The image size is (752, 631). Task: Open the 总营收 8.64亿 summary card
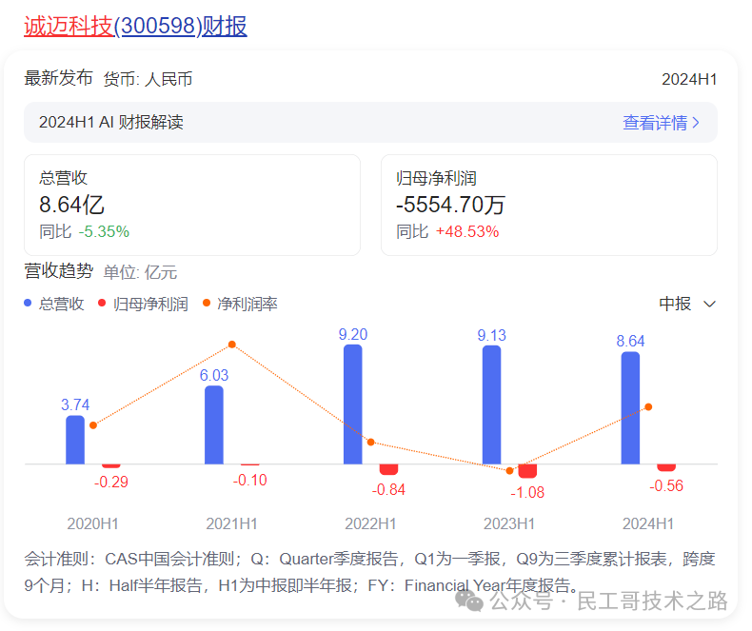[192, 205]
